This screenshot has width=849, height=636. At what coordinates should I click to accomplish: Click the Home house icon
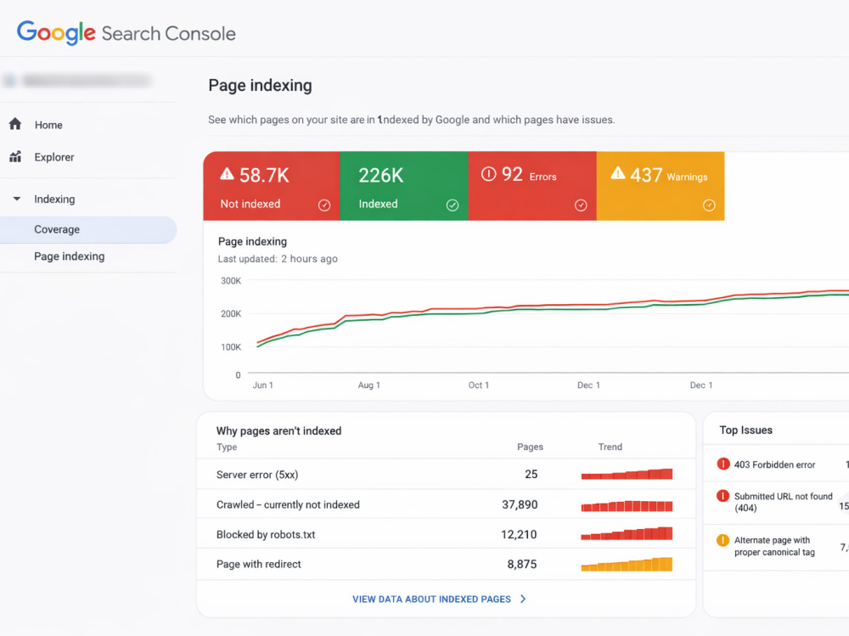tap(15, 124)
